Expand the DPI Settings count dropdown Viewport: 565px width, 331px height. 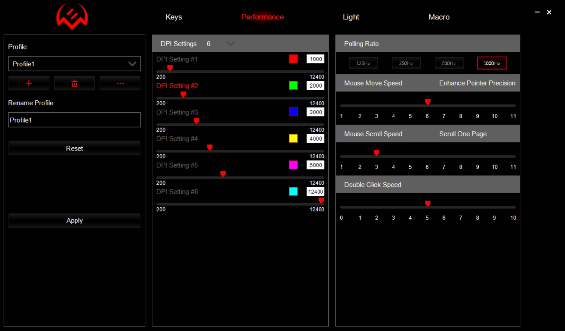click(230, 43)
